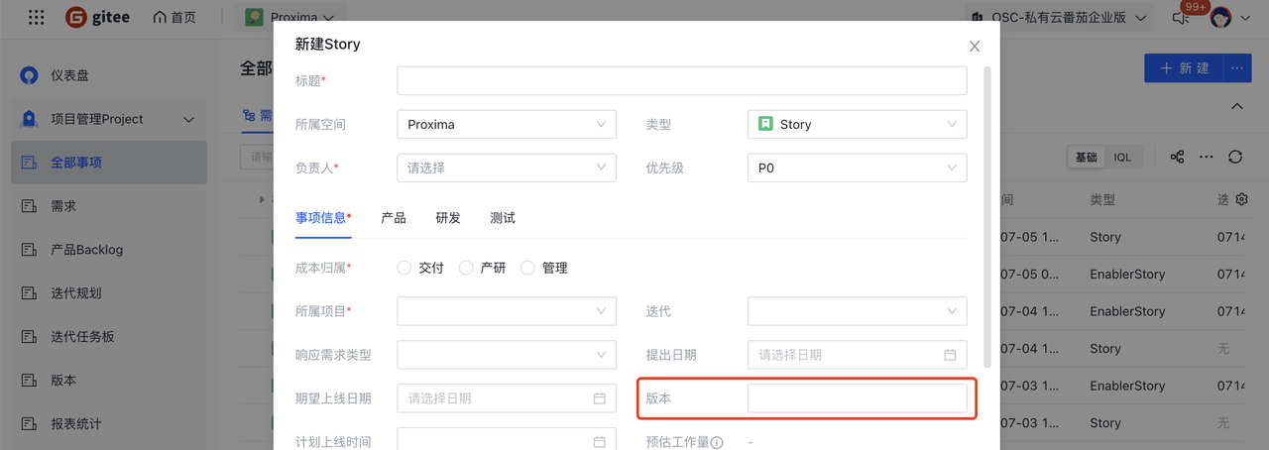Image resolution: width=1269 pixels, height=450 pixels.
Task: Select the 产研 radio option
Action: coord(466,268)
